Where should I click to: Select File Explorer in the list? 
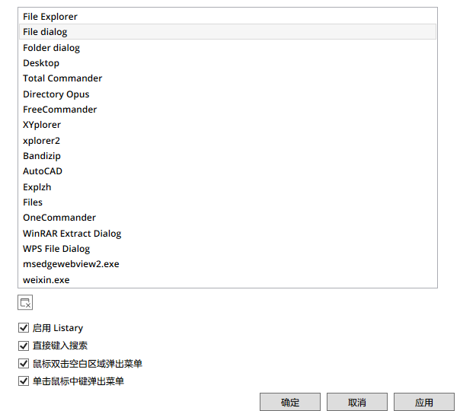[50, 17]
